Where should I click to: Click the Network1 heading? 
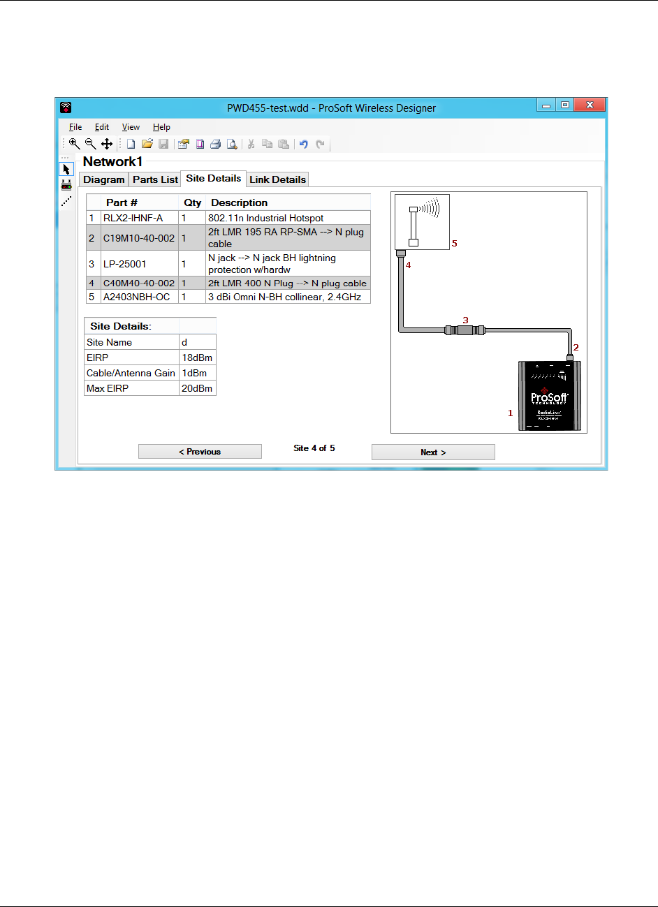click(112, 161)
